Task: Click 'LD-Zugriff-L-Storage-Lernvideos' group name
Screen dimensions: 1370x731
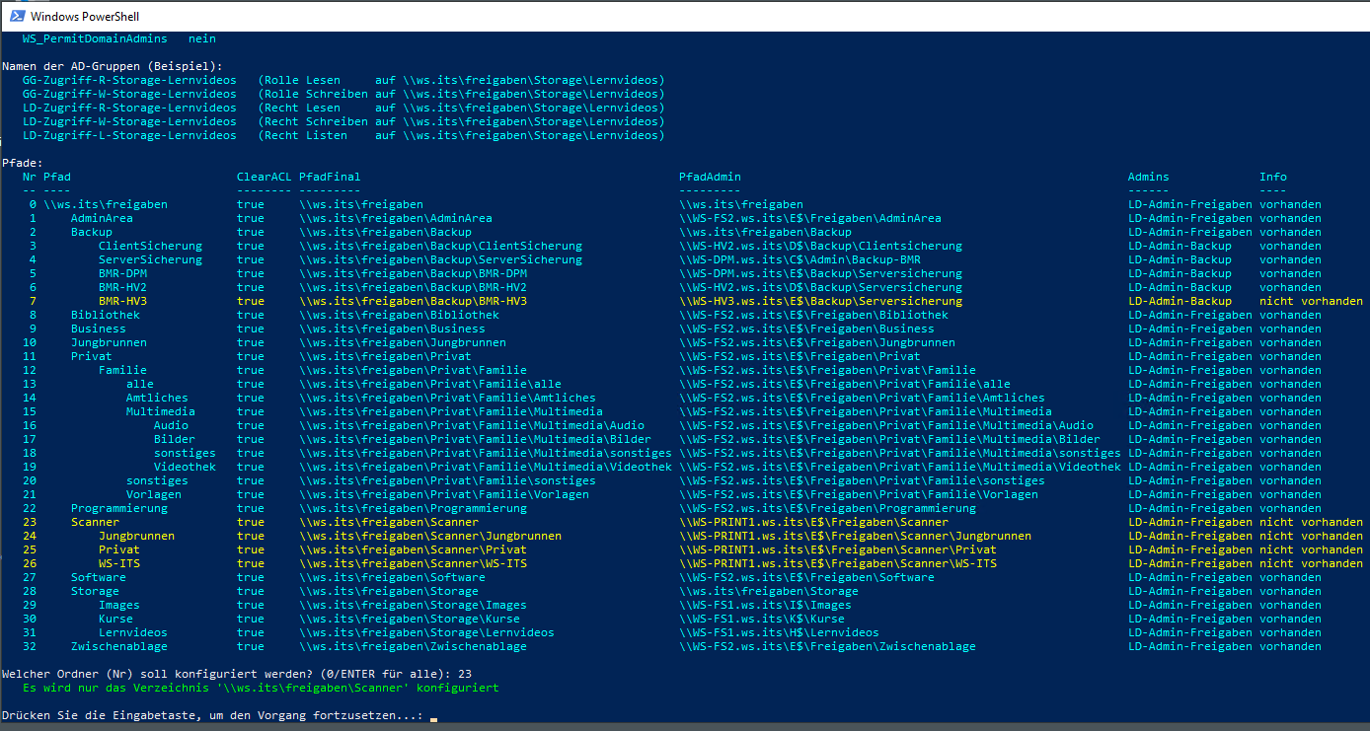Action: (129, 135)
